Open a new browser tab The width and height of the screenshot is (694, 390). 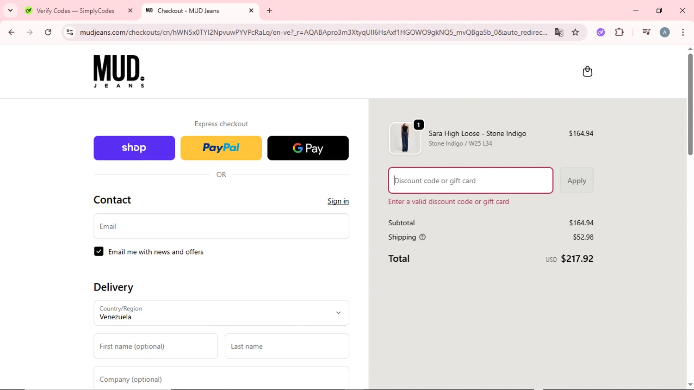270,10
